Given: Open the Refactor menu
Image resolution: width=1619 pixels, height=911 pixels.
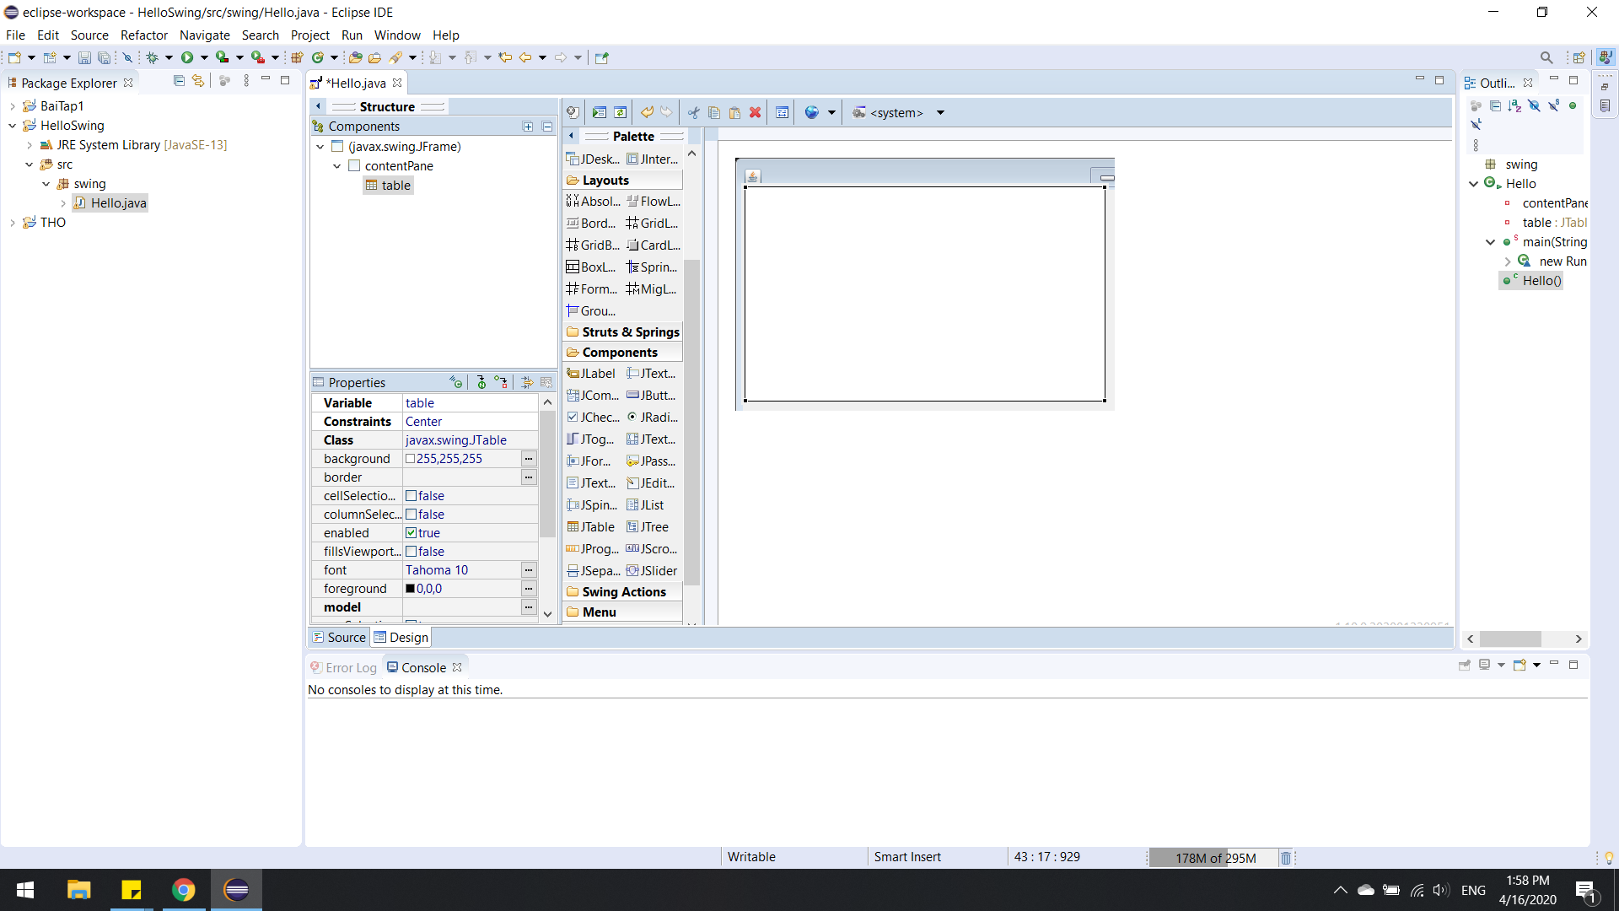Looking at the screenshot, I should coord(143,35).
